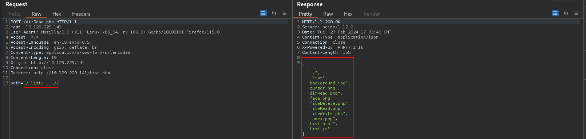
Task: Toggle word wrap icon in Request panel
Action: click(263, 13)
